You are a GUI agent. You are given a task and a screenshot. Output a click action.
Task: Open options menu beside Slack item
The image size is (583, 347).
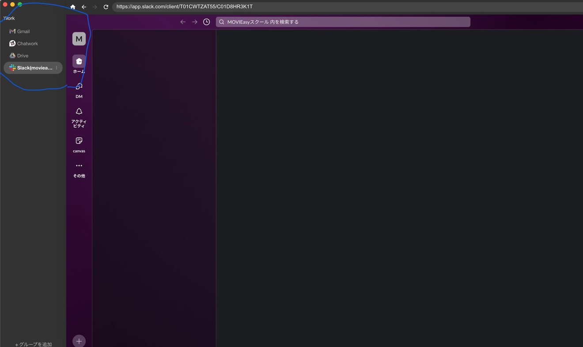click(x=57, y=68)
